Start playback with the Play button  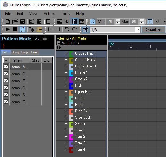click(8, 29)
